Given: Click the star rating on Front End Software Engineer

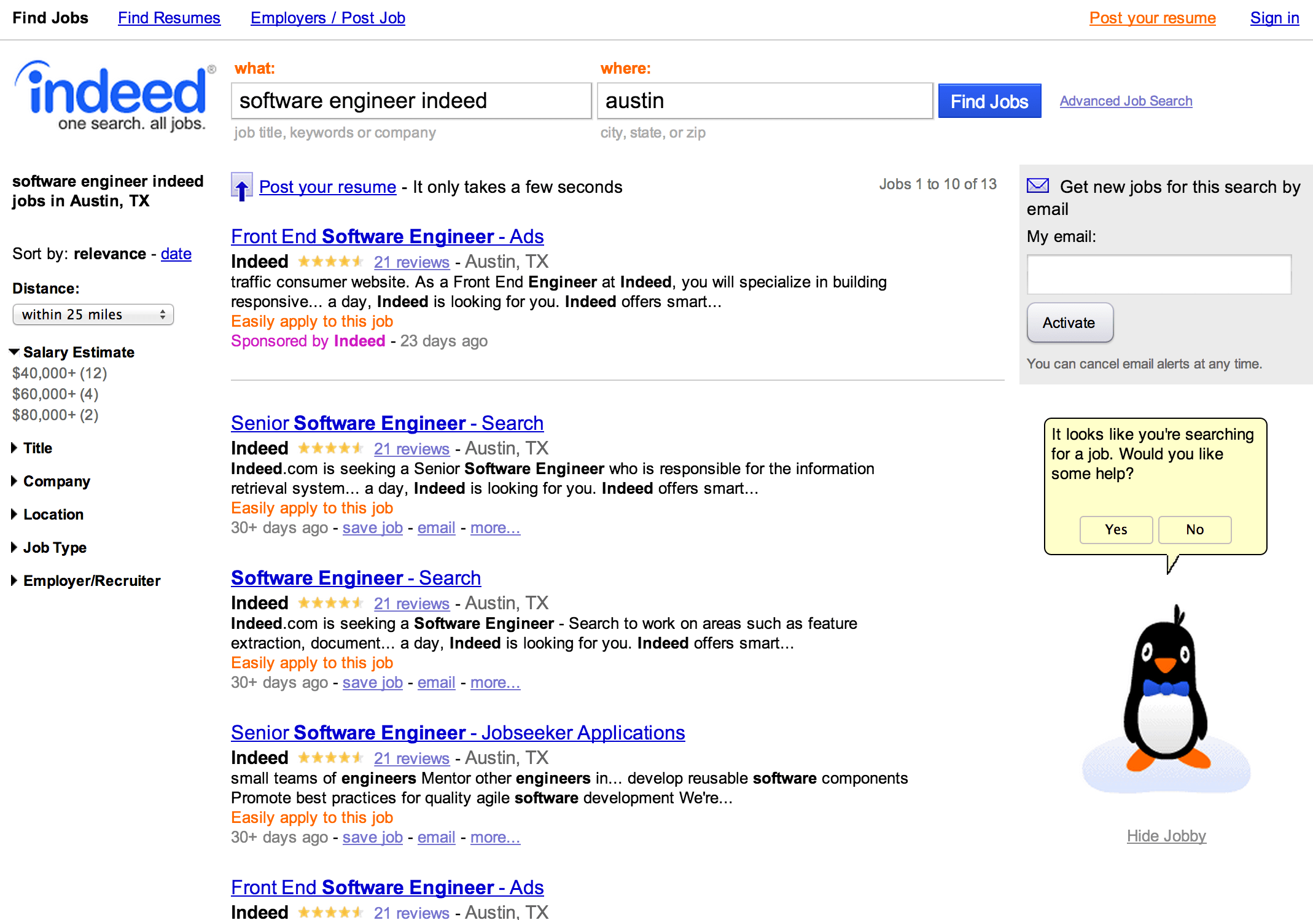Looking at the screenshot, I should tap(330, 261).
